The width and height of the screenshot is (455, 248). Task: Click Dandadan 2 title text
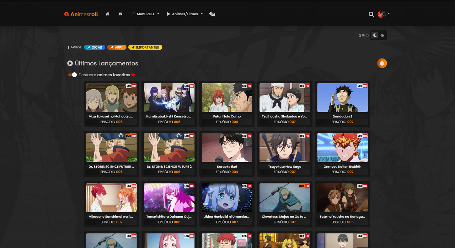[x=342, y=116]
